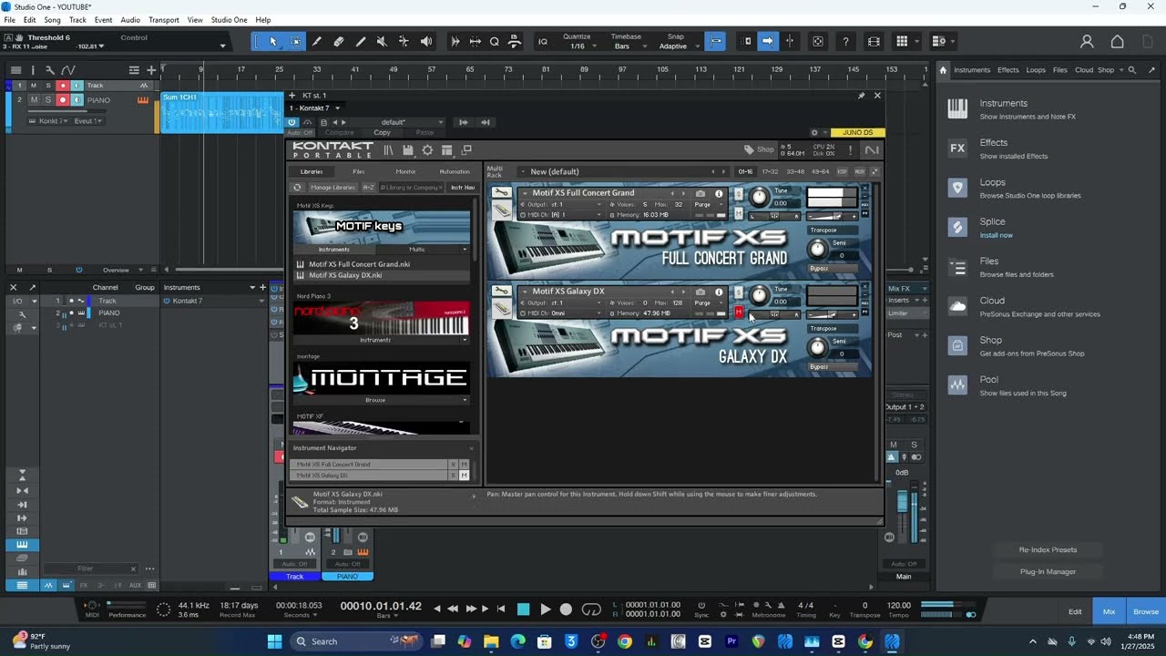The image size is (1166, 656).
Task: Open track inspector info icon
Action: (x=33, y=70)
